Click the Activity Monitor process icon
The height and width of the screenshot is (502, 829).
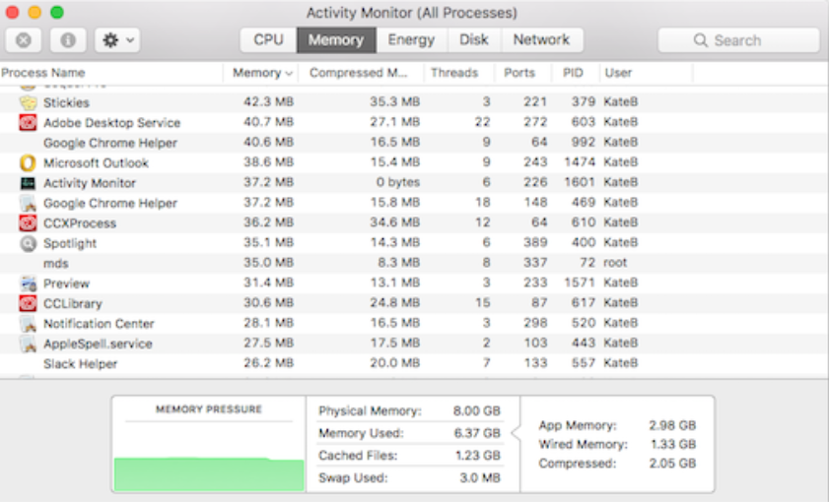point(28,183)
